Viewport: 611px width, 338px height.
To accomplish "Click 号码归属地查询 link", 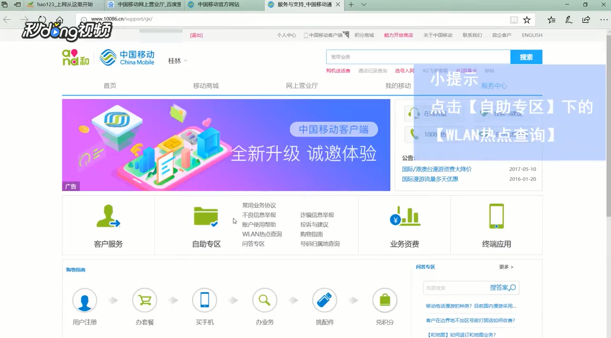I will [x=320, y=244].
